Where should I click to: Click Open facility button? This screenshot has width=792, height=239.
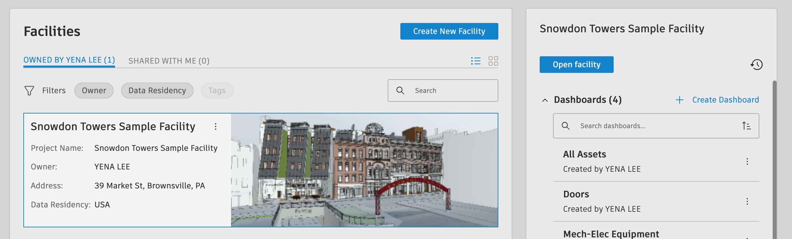577,65
